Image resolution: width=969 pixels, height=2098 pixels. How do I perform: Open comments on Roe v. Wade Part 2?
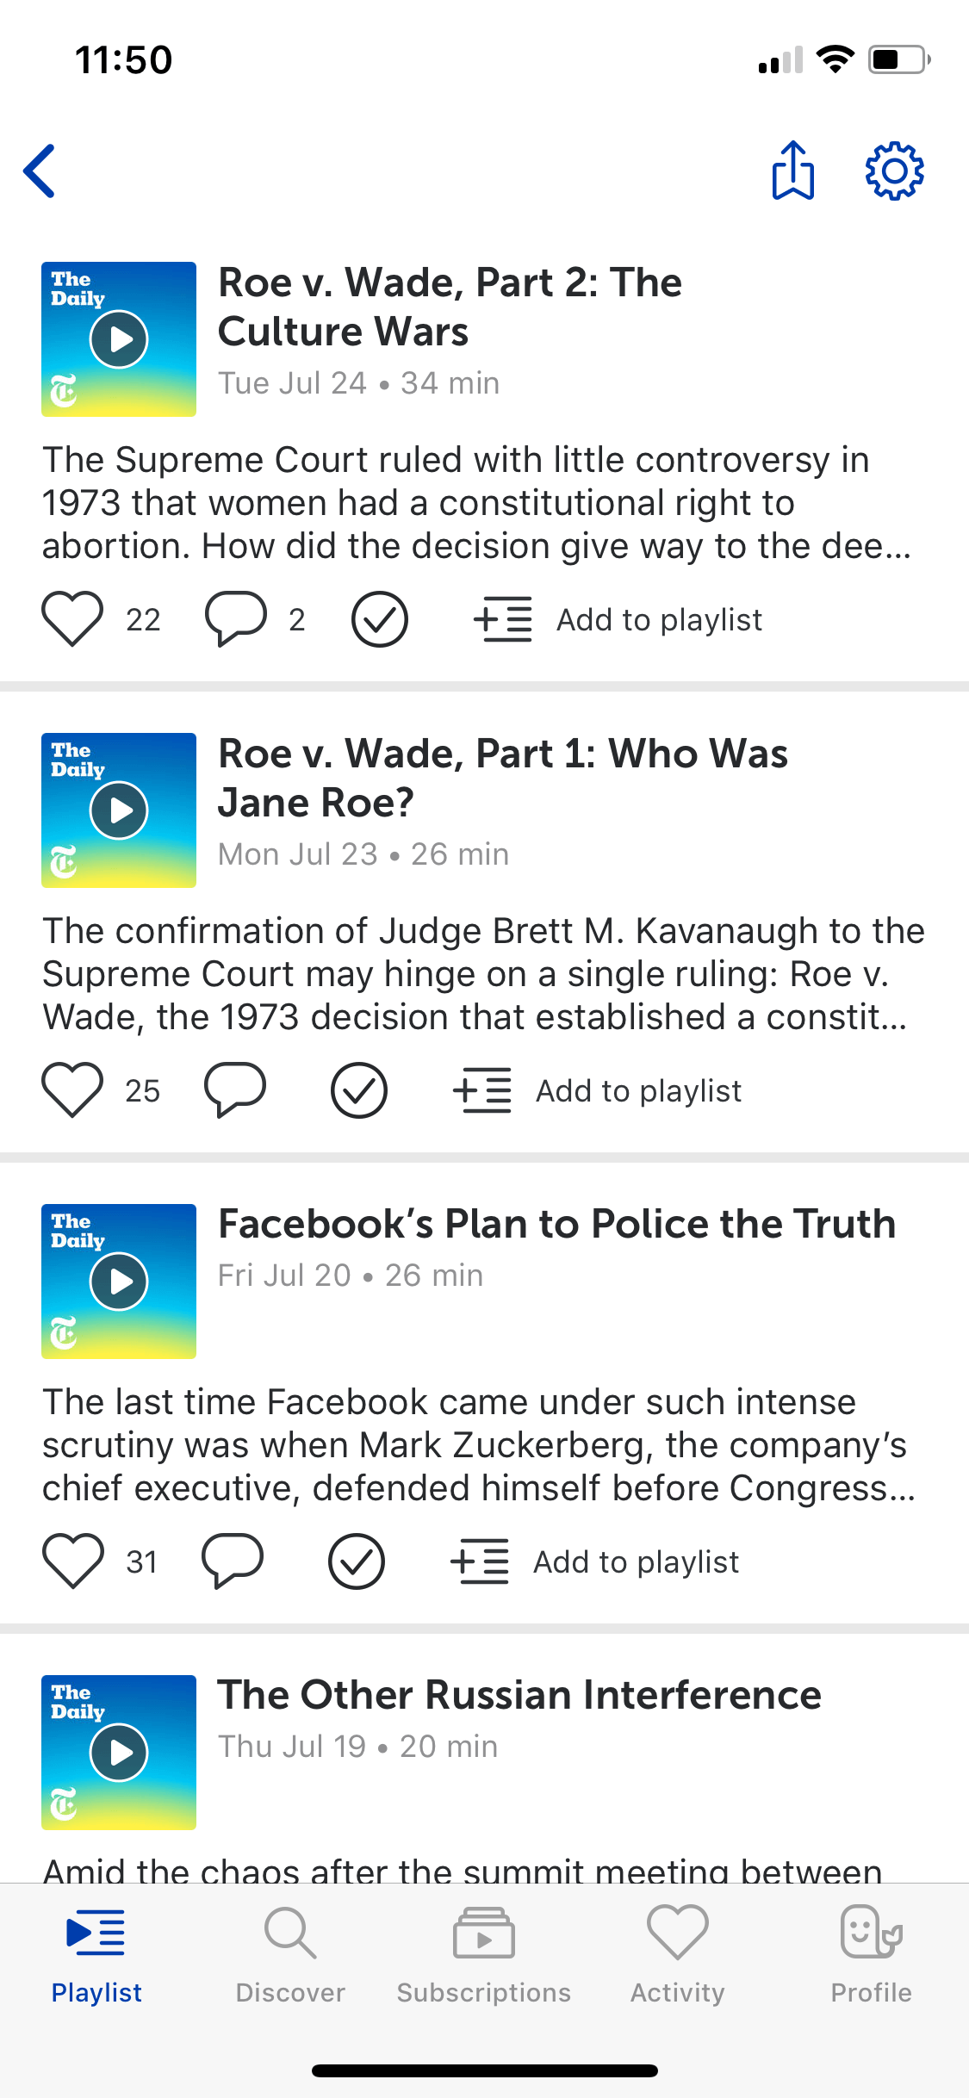235,619
